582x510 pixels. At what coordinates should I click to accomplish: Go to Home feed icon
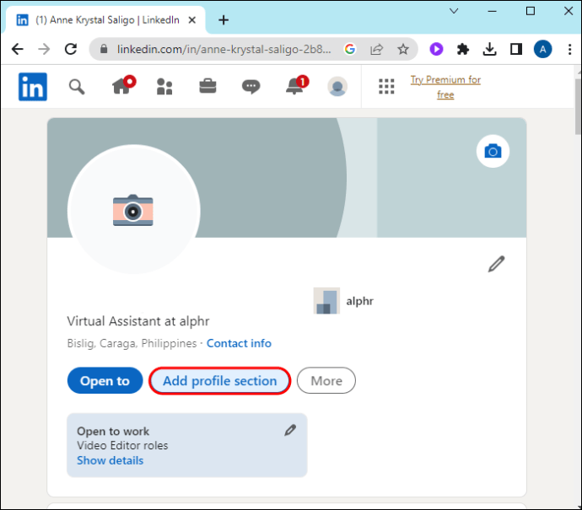[x=123, y=86]
